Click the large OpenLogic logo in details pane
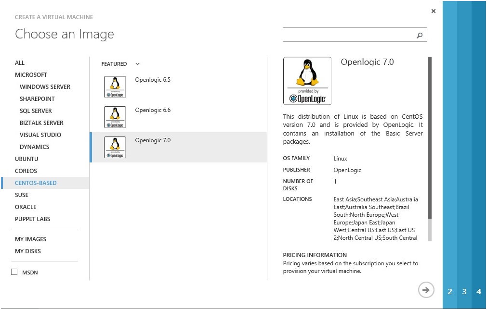This screenshot has width=487, height=310. click(307, 81)
